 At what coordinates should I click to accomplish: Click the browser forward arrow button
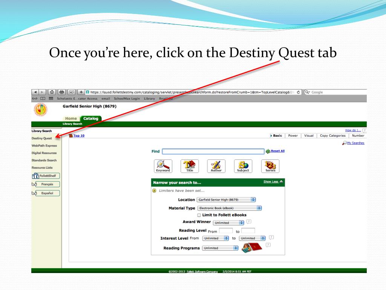coord(42,92)
